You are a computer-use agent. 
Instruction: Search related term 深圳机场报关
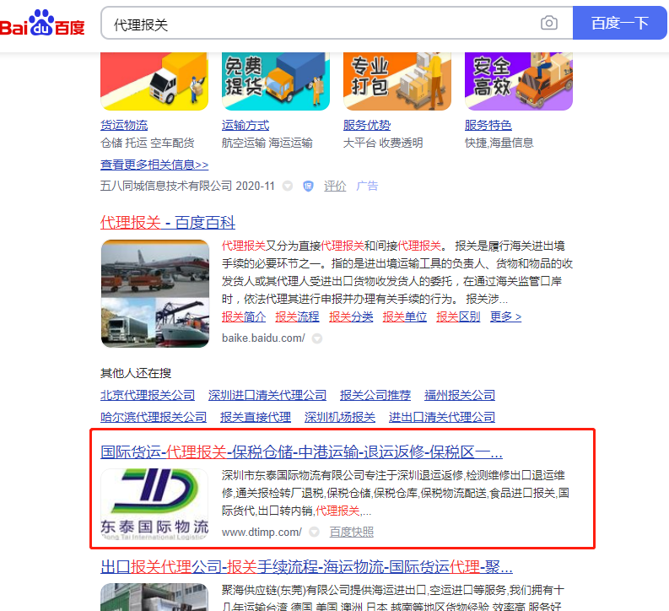[x=340, y=417]
